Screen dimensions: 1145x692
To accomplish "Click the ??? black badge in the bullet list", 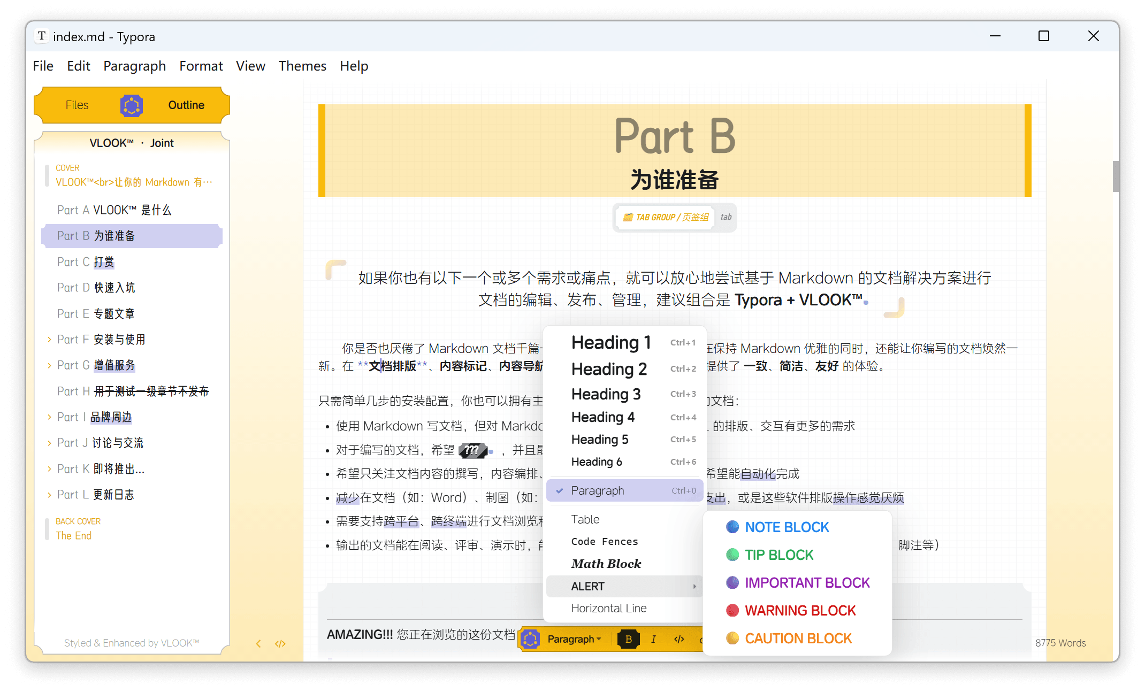I will 472,450.
